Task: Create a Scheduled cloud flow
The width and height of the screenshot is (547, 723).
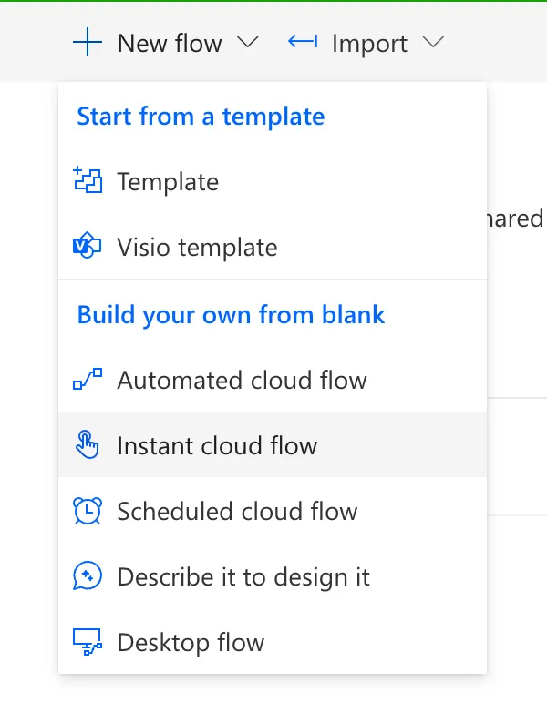Action: point(237,511)
